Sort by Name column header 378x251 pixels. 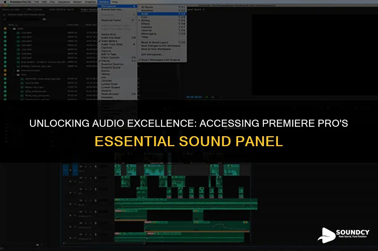12,25
